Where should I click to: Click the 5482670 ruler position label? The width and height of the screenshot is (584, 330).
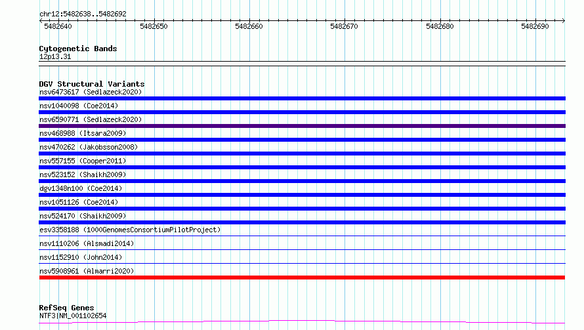click(344, 26)
